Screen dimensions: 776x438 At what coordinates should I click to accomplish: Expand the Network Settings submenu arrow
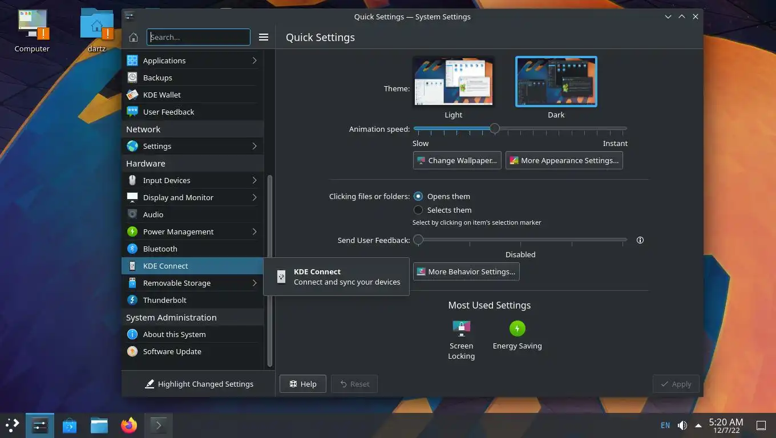tap(254, 146)
